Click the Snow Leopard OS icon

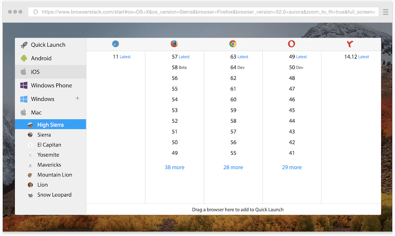tap(30, 195)
